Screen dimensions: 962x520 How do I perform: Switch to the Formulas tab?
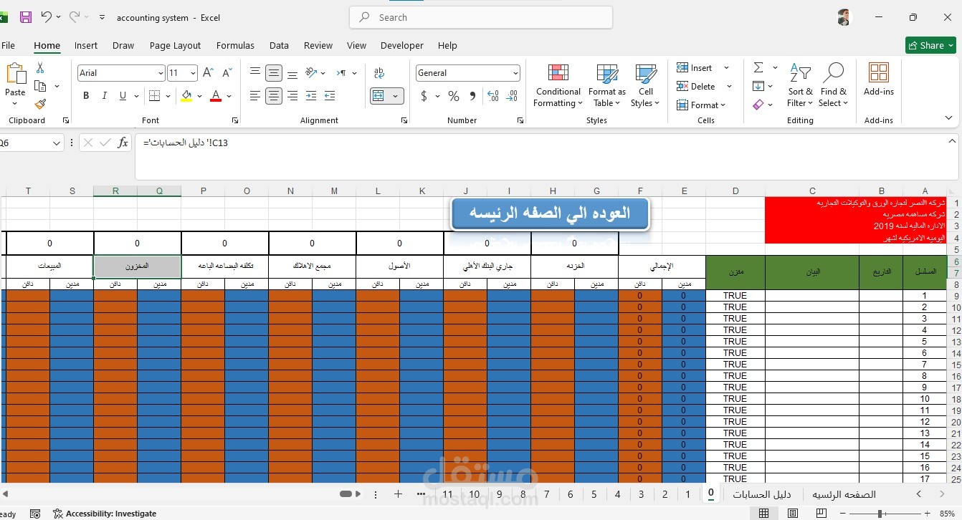(x=235, y=45)
